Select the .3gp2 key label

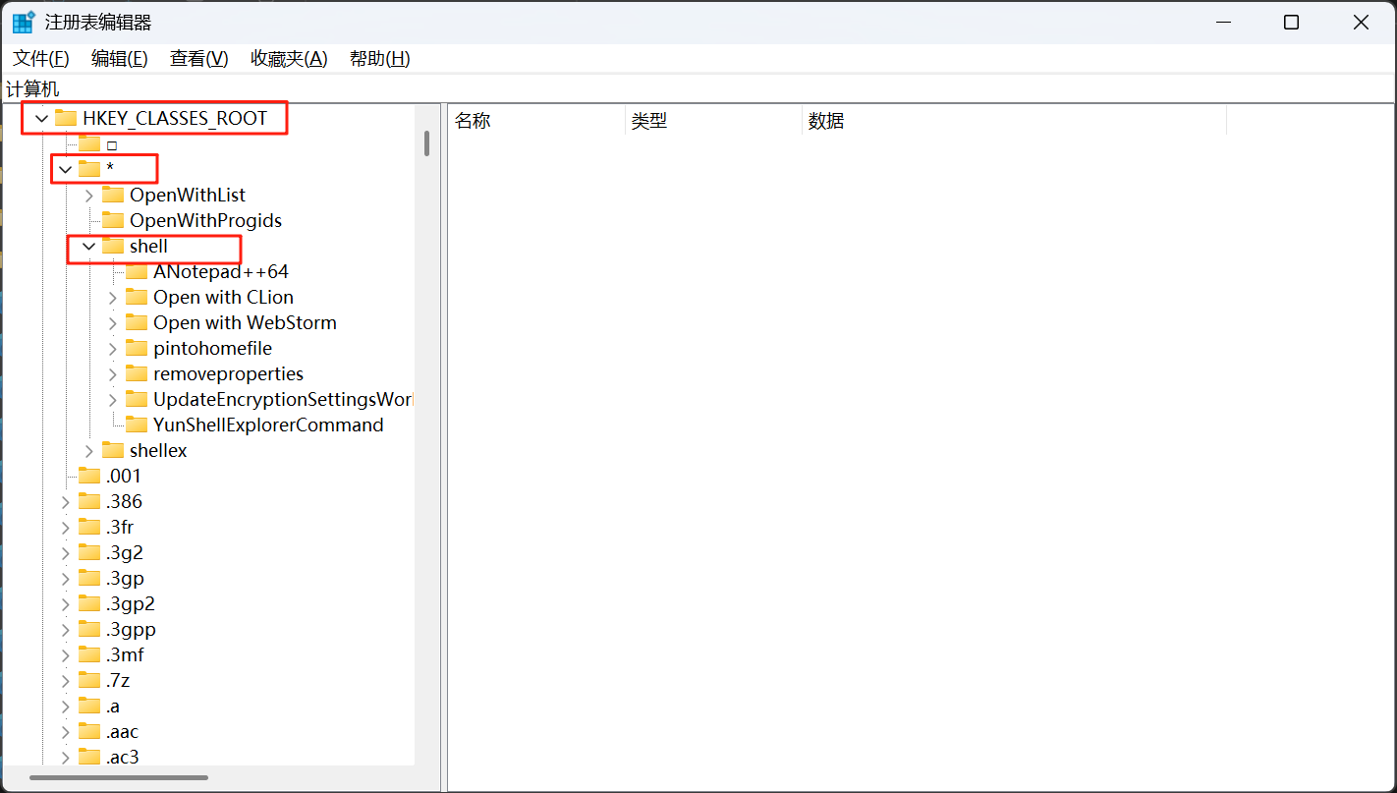click(131, 603)
